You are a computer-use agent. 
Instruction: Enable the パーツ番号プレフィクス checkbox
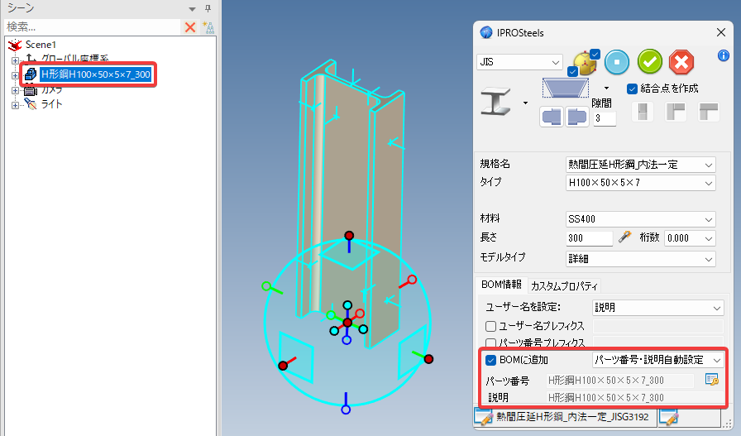click(x=490, y=343)
